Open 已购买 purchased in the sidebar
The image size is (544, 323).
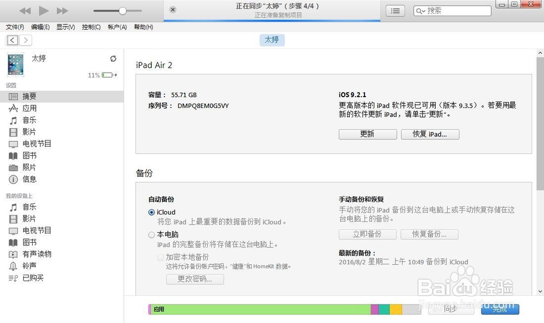coord(62,277)
